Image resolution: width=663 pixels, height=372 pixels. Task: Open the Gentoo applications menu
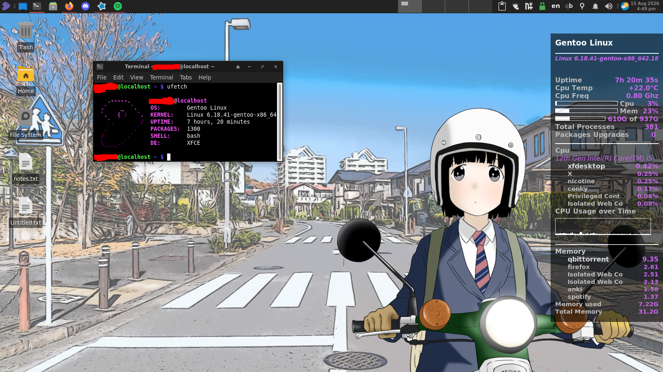coord(6,6)
